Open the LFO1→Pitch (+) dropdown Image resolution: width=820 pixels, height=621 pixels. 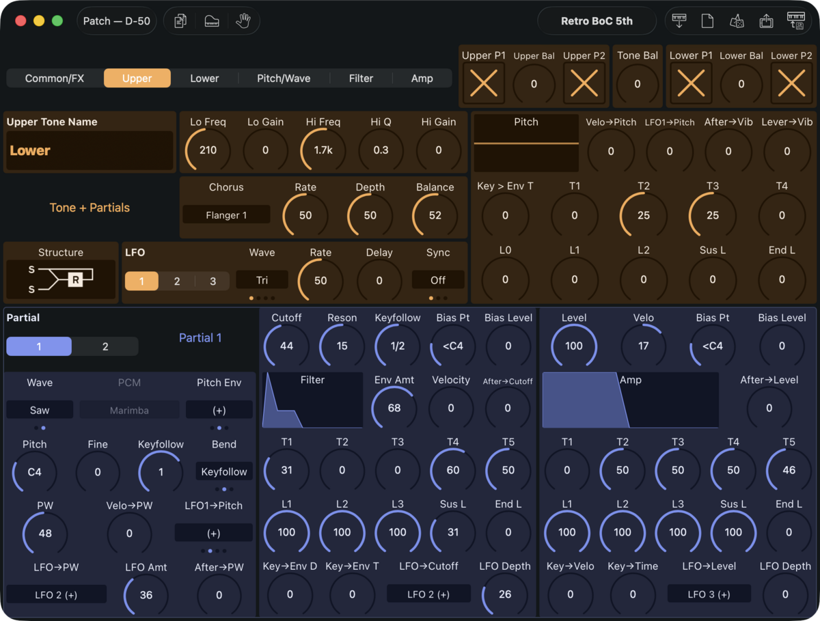pos(213,533)
